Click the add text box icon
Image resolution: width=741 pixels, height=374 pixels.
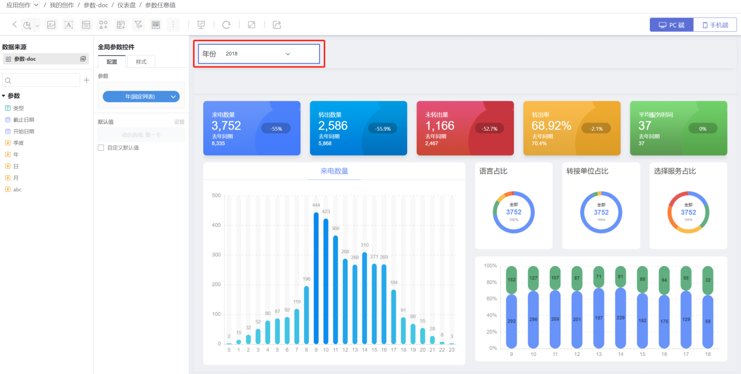tap(68, 25)
